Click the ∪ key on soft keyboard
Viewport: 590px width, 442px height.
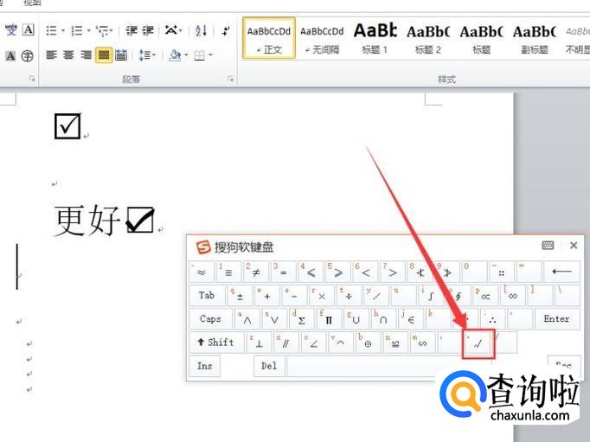click(x=356, y=319)
